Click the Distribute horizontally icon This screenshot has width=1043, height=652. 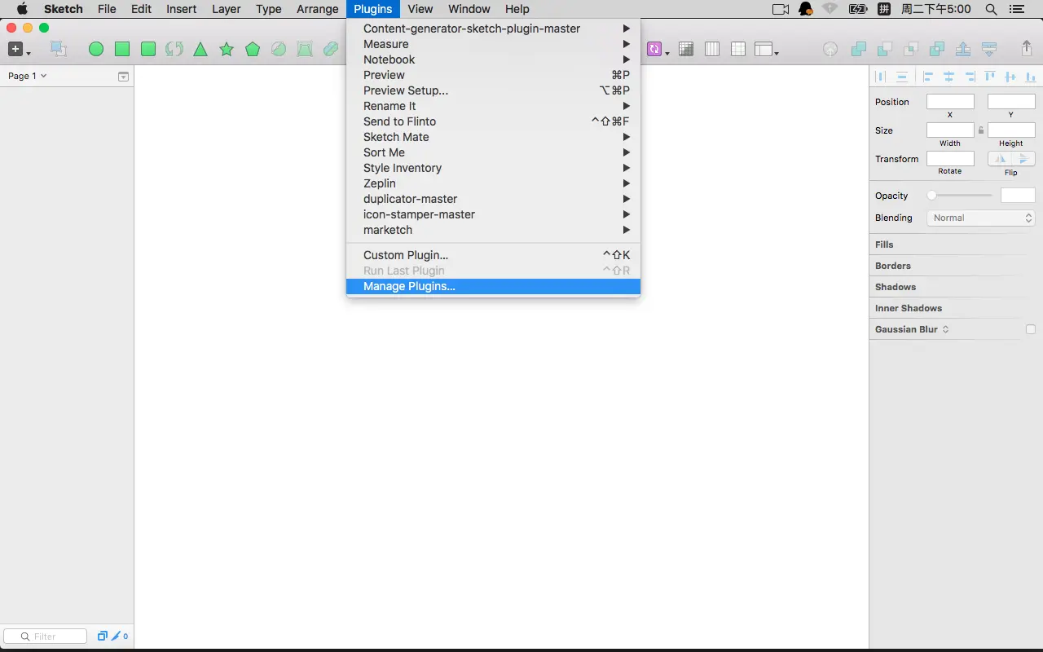(x=880, y=77)
